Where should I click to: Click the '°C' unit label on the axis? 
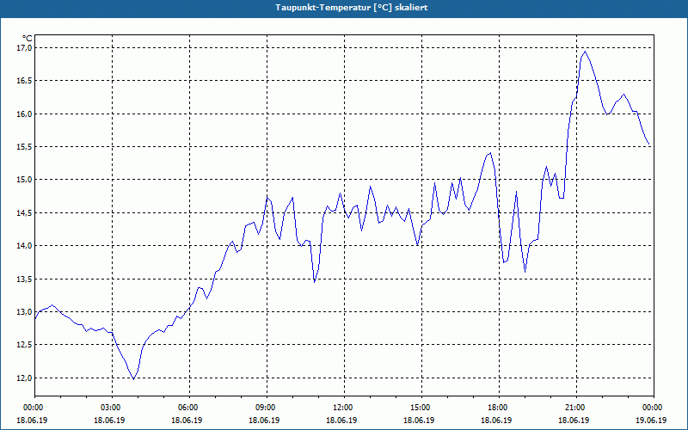pyautogui.click(x=27, y=39)
